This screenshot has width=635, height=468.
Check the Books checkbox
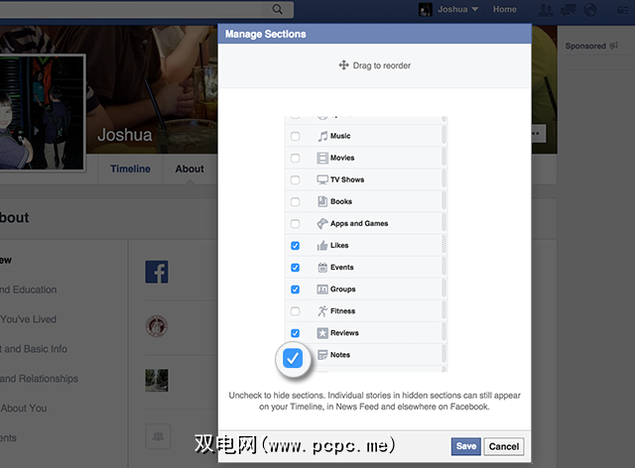point(296,201)
